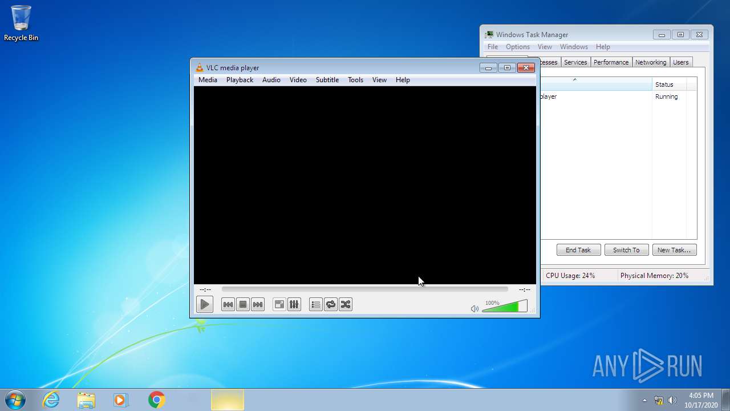Click the VLC cone title icon

(199, 67)
